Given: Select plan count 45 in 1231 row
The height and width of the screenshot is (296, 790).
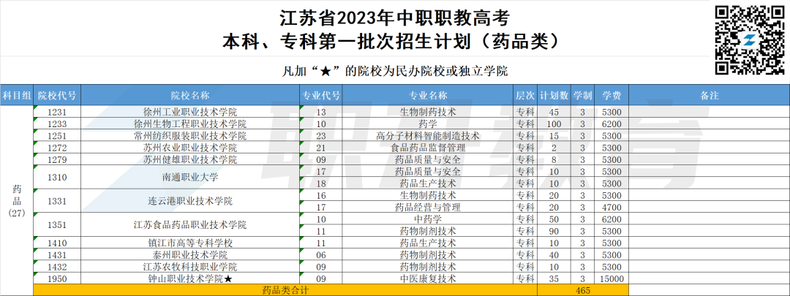Looking at the screenshot, I should pos(554,112).
